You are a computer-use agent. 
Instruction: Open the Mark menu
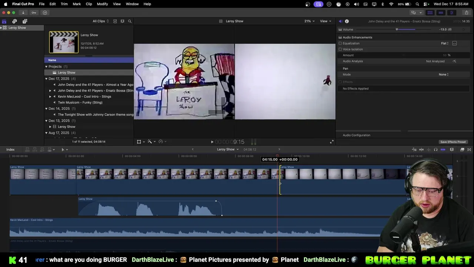[77, 4]
